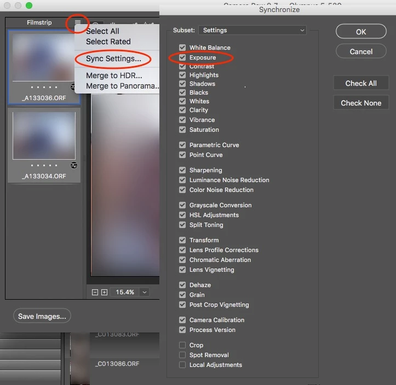The image size is (396, 385).
Task: Uncheck the Sharpening checkbox
Action: (x=182, y=171)
